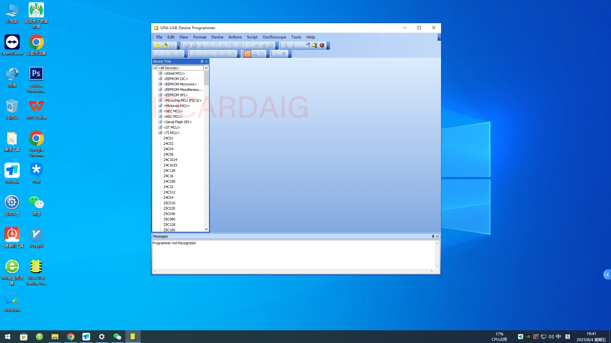Click the script Run play icon
Image resolution: width=611 pixels, height=343 pixels.
coord(277,54)
